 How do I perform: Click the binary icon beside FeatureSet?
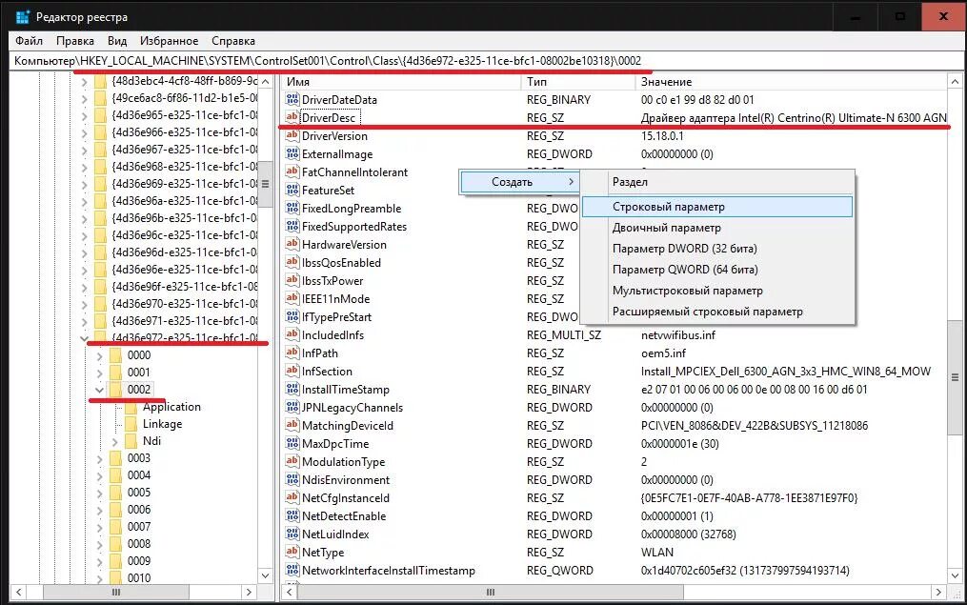pos(292,190)
